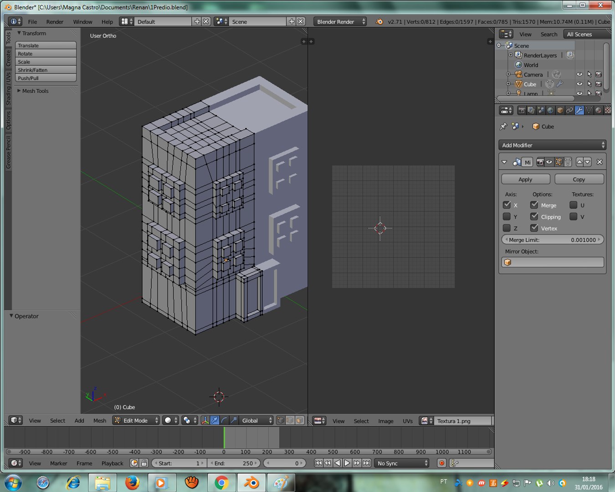Open the Material properties tab
This screenshot has width=615, height=492.
598,110
